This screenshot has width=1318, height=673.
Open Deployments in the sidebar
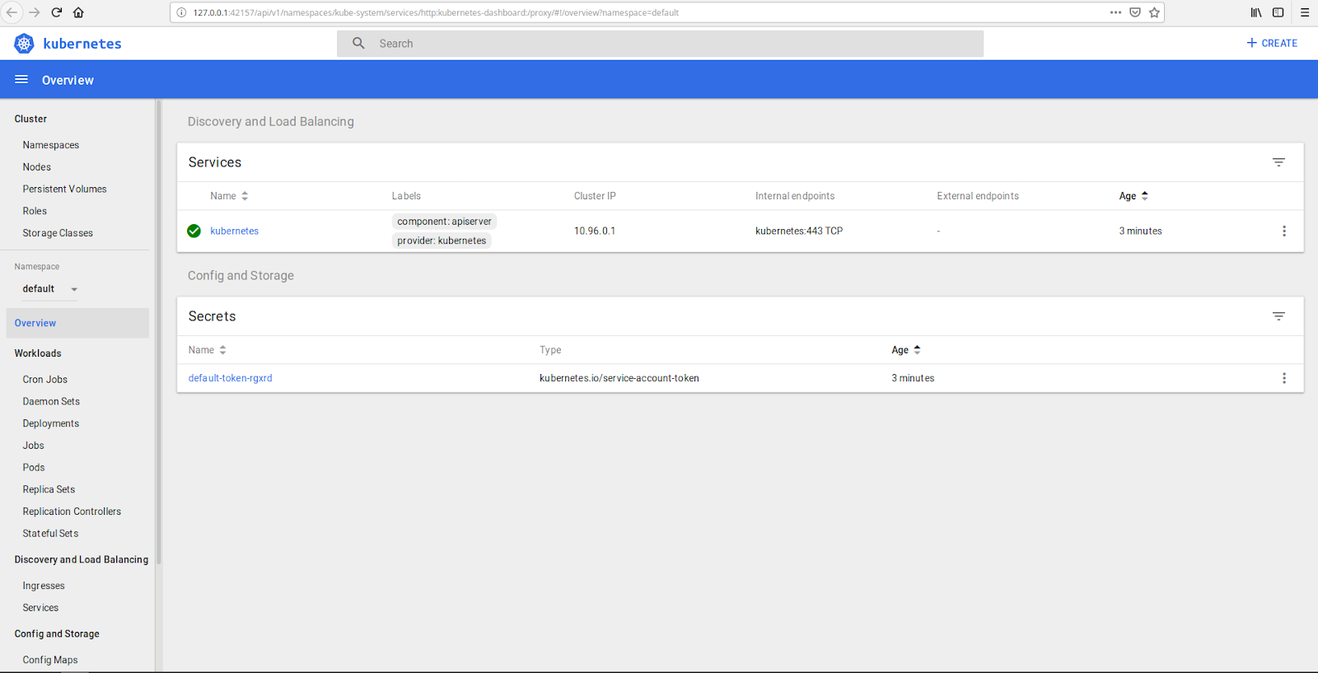tap(51, 423)
